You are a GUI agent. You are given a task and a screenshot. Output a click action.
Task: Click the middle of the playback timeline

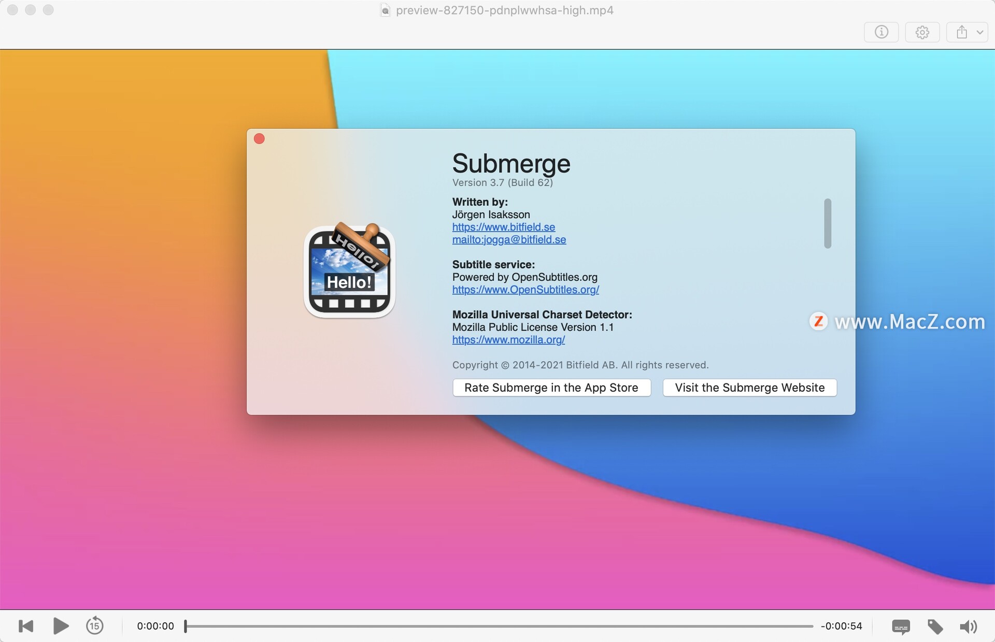coord(499,626)
